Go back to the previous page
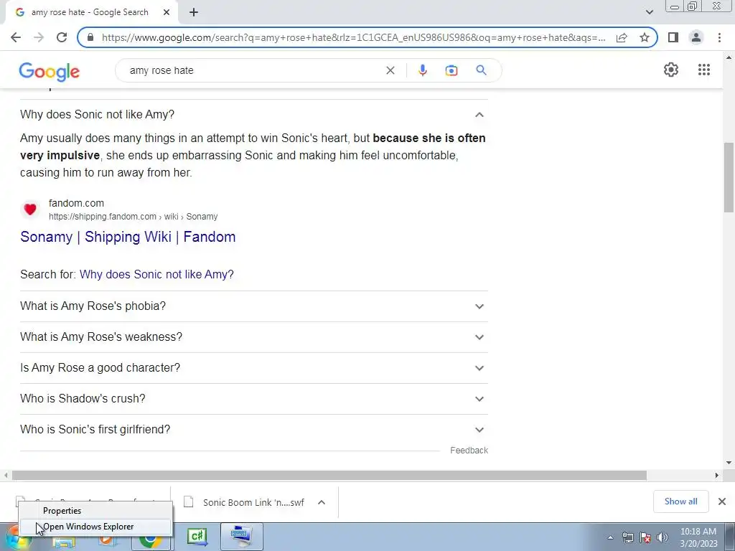 (x=16, y=37)
